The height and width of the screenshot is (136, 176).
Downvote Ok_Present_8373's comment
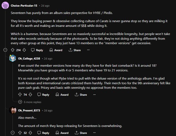pos(30,133)
